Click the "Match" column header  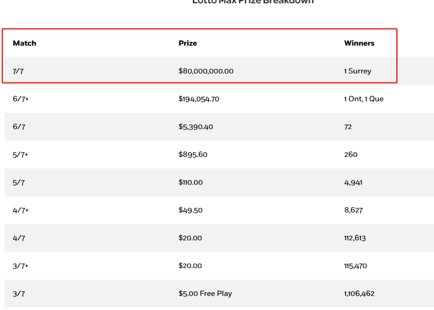[24, 43]
